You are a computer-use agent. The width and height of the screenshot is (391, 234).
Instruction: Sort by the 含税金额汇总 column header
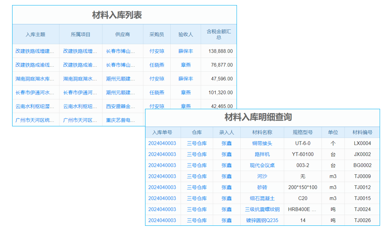coord(218,34)
